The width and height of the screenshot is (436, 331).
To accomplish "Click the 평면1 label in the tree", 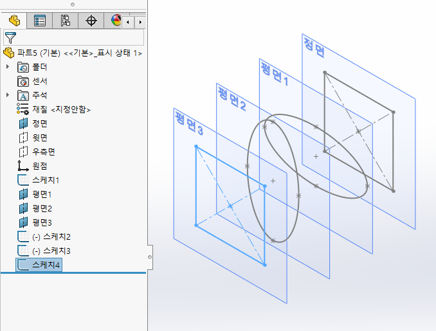I will (x=42, y=195).
